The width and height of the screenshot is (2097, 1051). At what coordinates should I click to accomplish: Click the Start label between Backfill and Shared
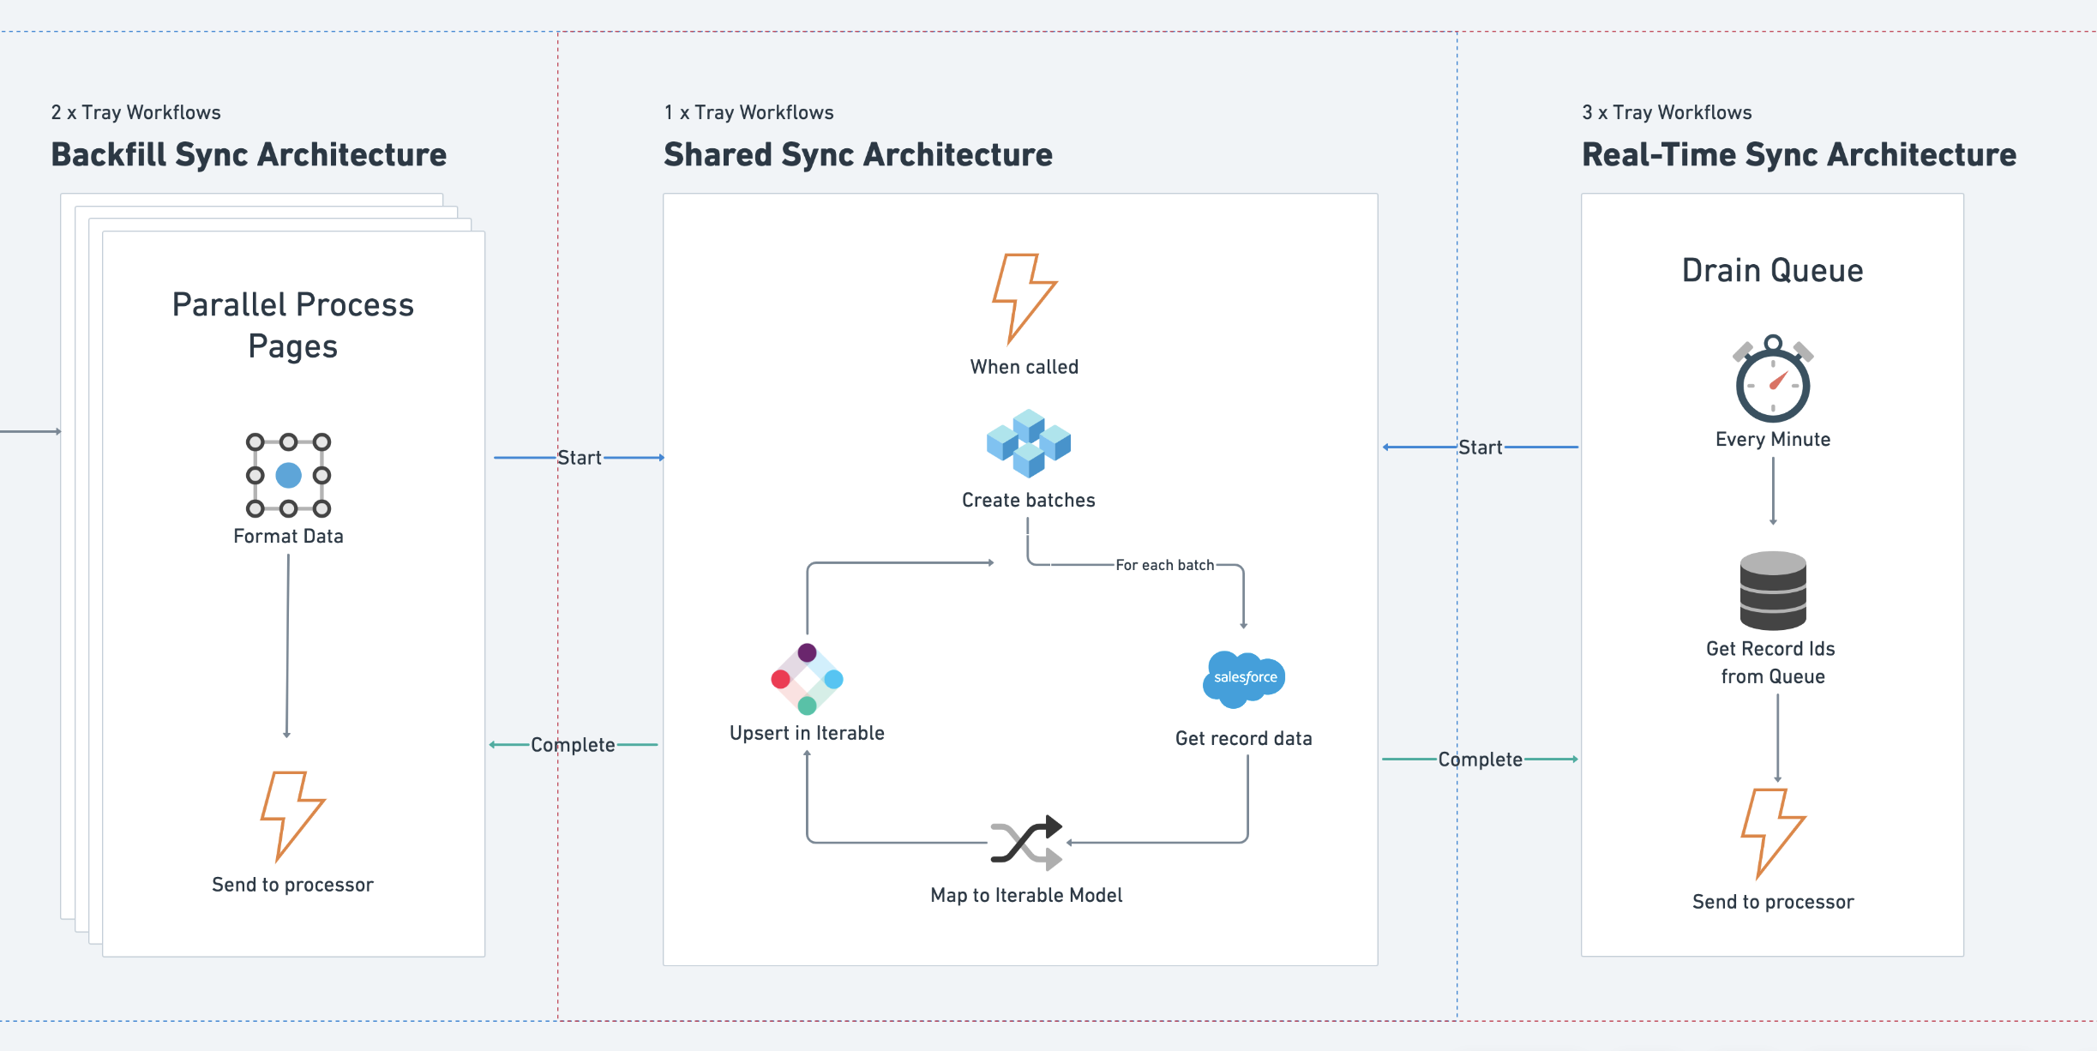(x=580, y=458)
